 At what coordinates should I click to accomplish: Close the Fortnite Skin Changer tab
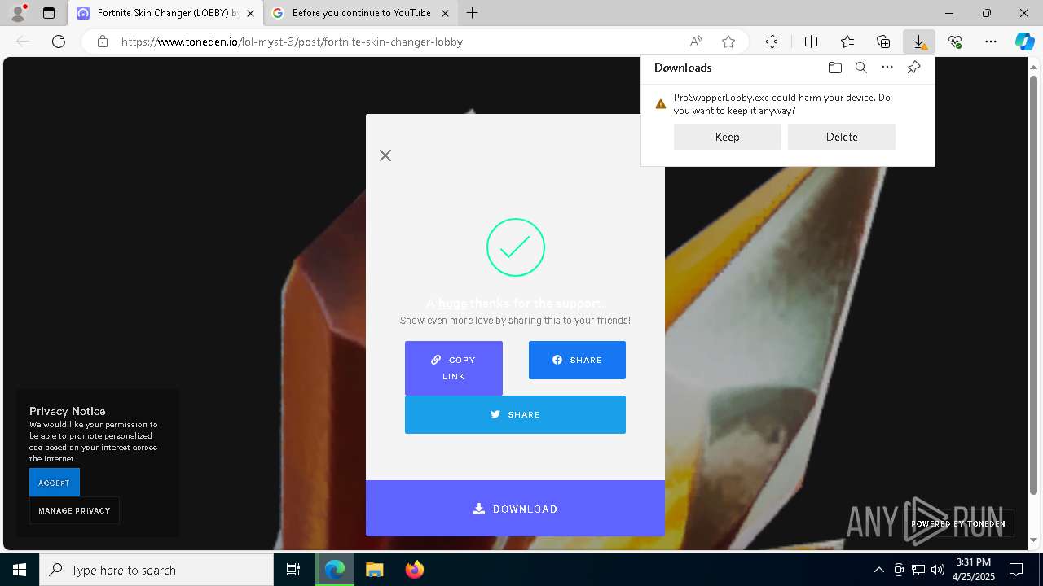(251, 13)
